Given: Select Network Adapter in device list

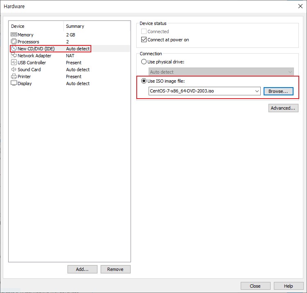Looking at the screenshot, I should point(34,56).
